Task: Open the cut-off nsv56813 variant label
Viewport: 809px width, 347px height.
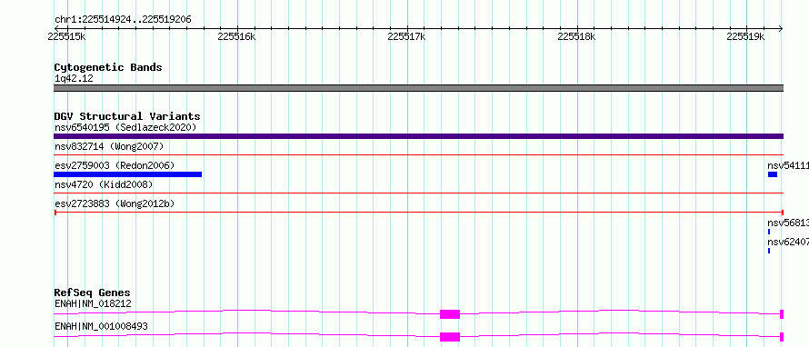Action: coord(788,223)
